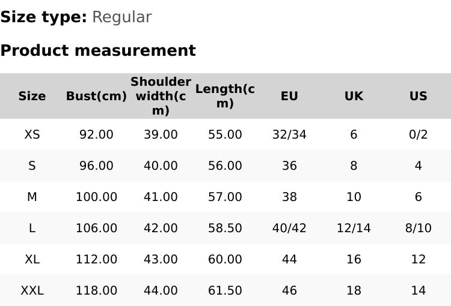Select the XS size row label

32,134
